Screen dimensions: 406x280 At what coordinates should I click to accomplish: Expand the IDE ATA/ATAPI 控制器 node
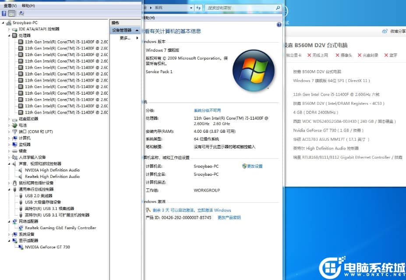(x=9, y=29)
